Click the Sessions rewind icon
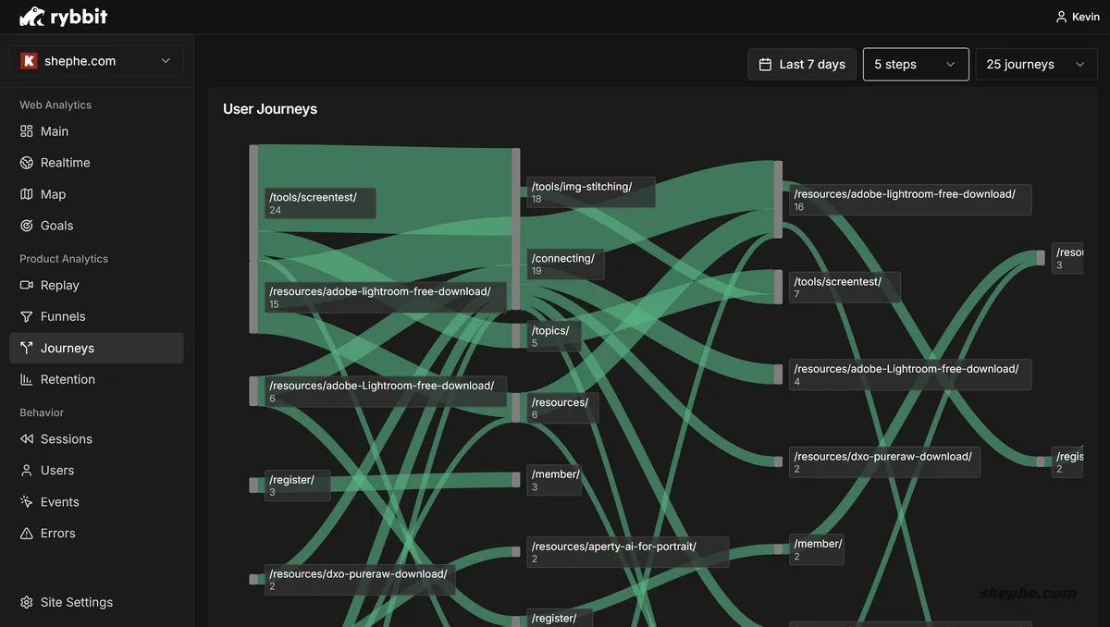The width and height of the screenshot is (1110, 627). point(27,439)
